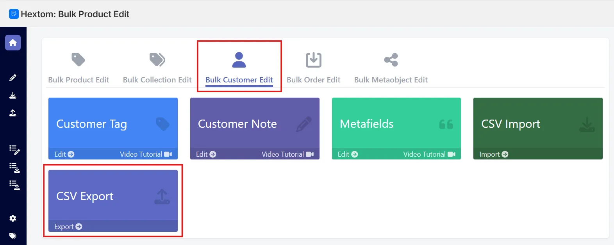This screenshot has height=245, width=614.
Task: Click the upload export icon in sidebar
Action: (13, 113)
